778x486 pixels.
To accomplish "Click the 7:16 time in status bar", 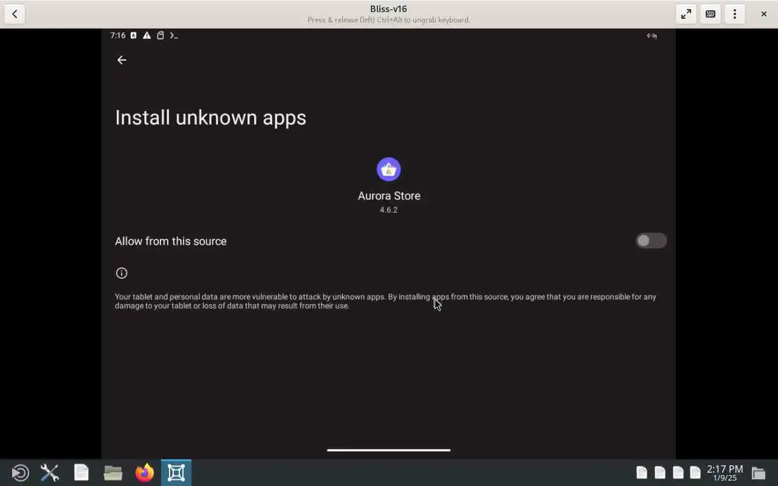I will 118,36.
